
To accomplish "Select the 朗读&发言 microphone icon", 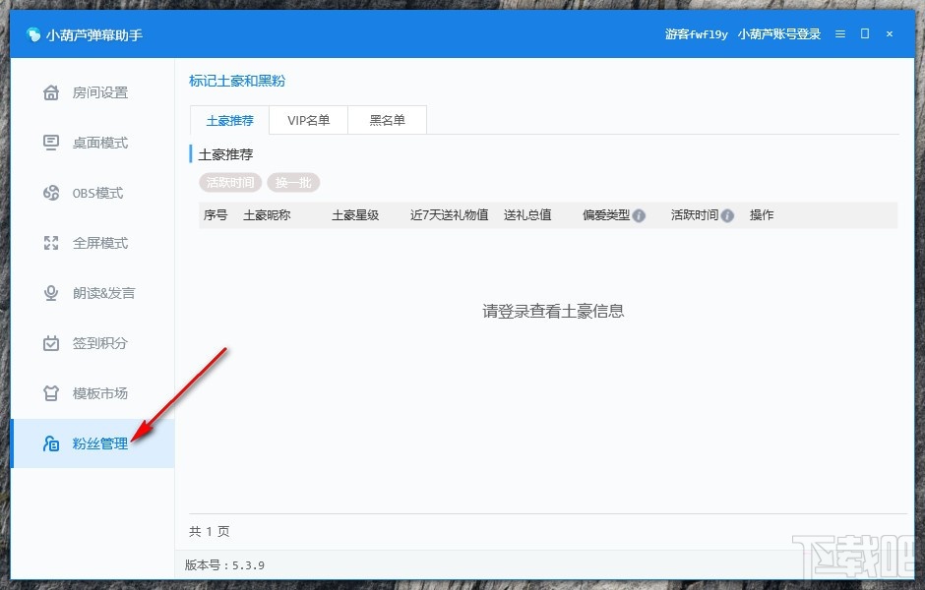I will click(50, 293).
